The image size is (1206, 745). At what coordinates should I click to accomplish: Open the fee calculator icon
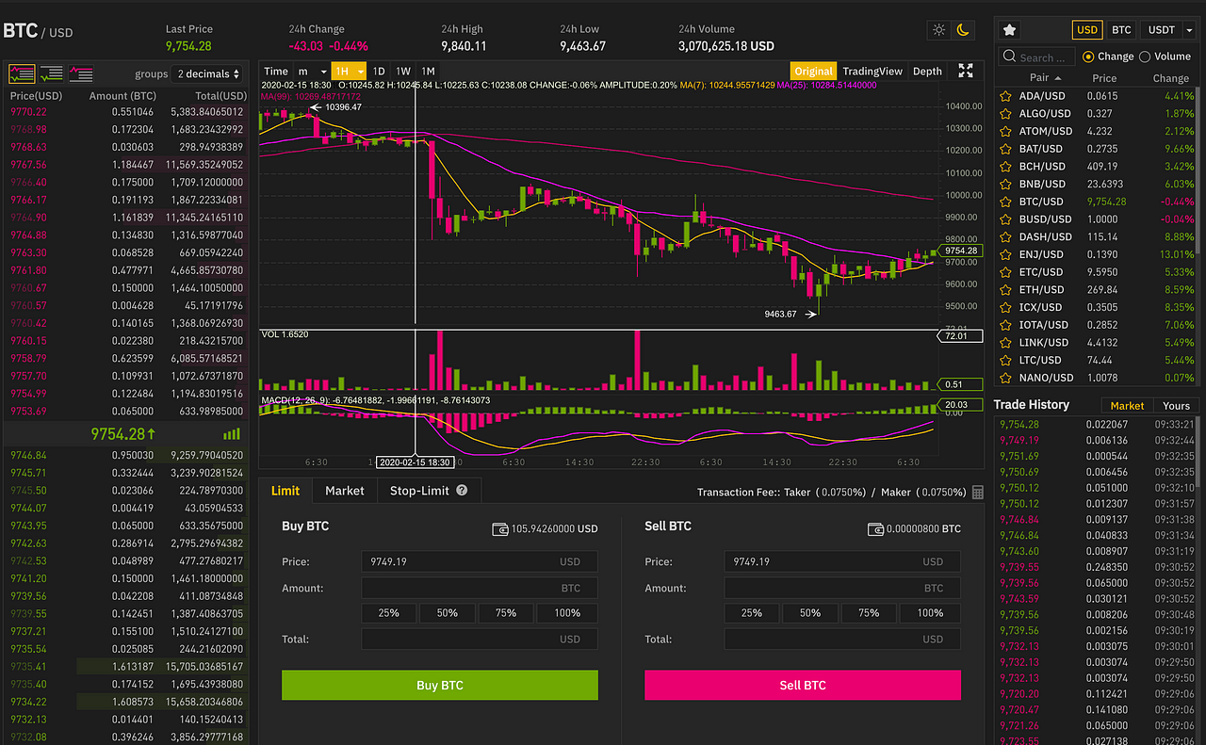point(978,492)
